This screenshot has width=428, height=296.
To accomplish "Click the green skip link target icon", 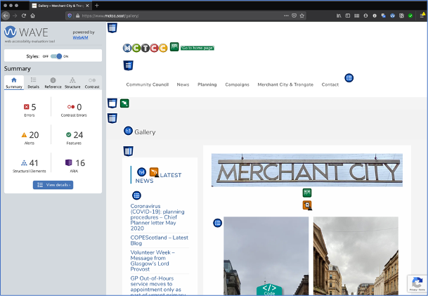I will click(x=124, y=103).
